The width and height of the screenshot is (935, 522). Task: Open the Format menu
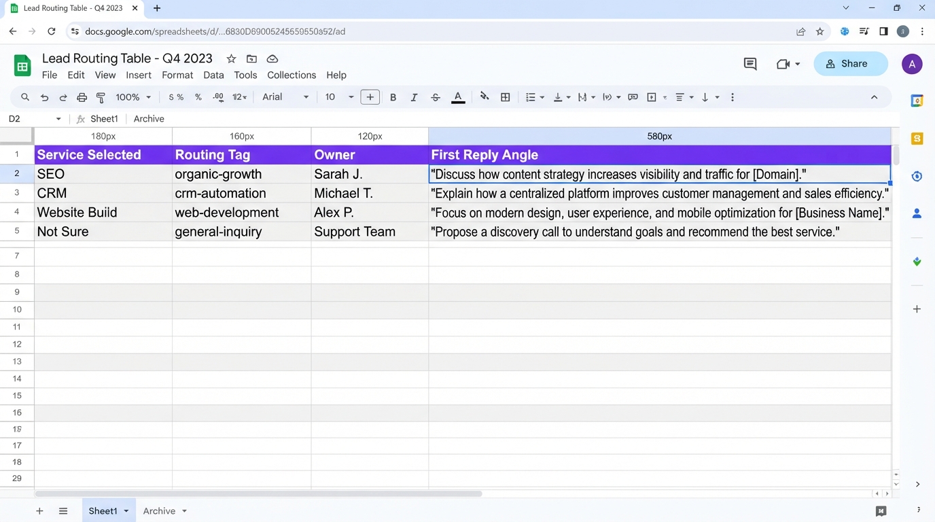click(x=177, y=75)
